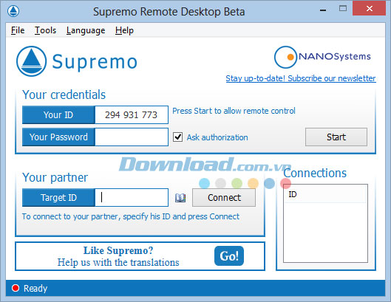Click the Go! translations button
The height and width of the screenshot is (302, 391).
[x=229, y=256]
